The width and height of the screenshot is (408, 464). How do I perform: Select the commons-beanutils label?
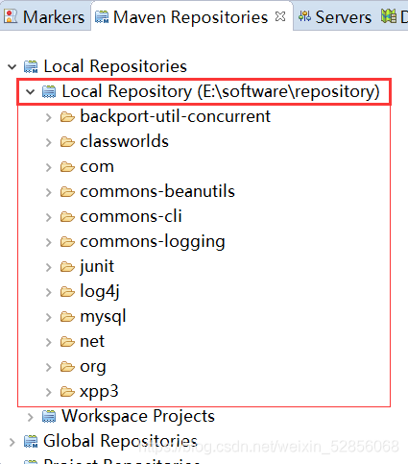[157, 191]
